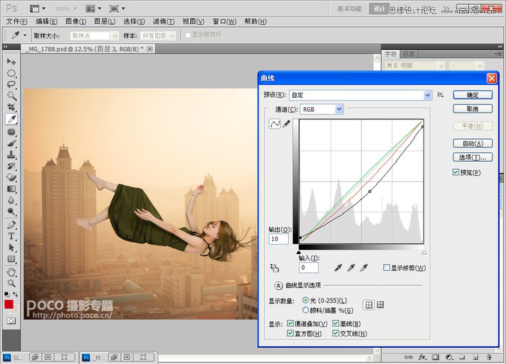Open the Curves preset options icon
The width and height of the screenshot is (506, 364).
click(441, 95)
